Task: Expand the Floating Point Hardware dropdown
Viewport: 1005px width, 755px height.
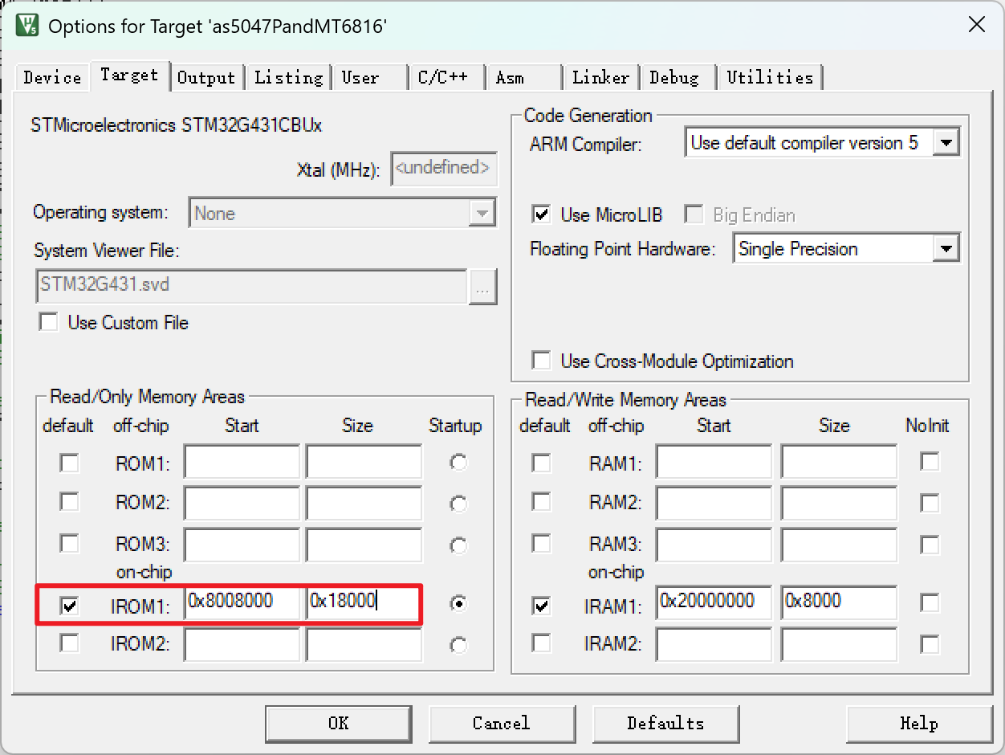Action: (x=847, y=249)
